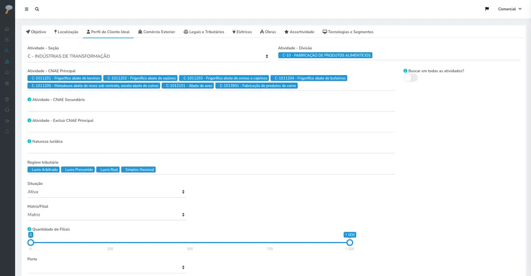Go to home via sidebar house icon
531x276 pixels.
[7, 29]
